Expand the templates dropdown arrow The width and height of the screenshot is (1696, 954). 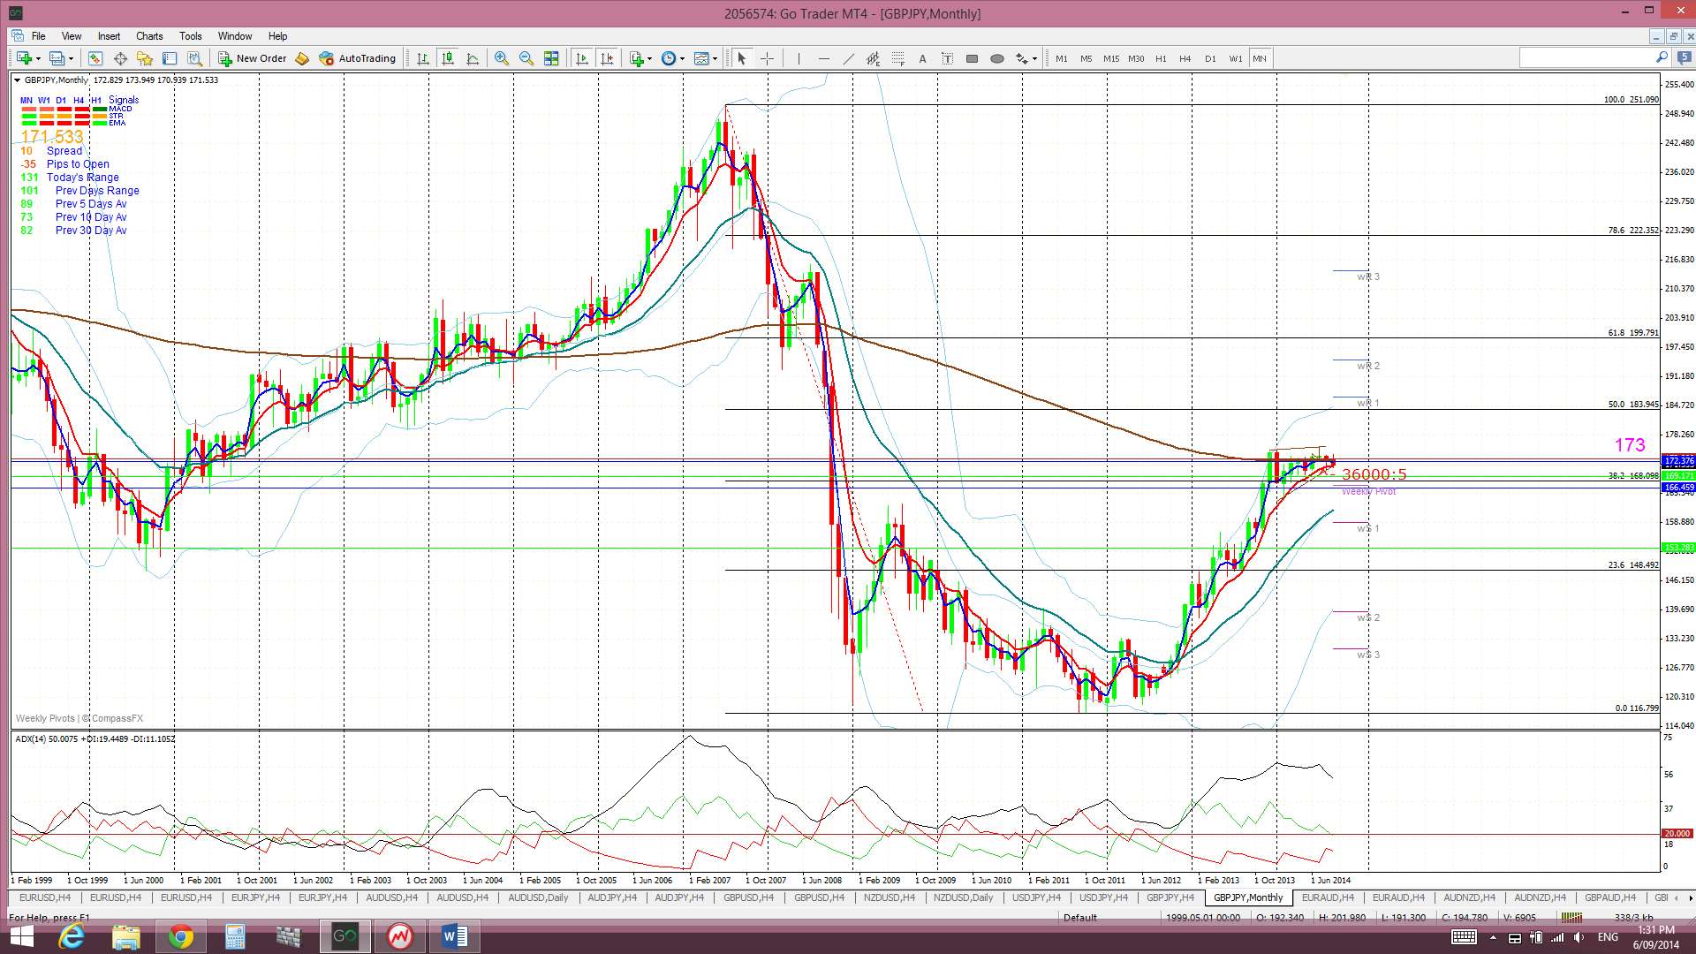point(715,58)
